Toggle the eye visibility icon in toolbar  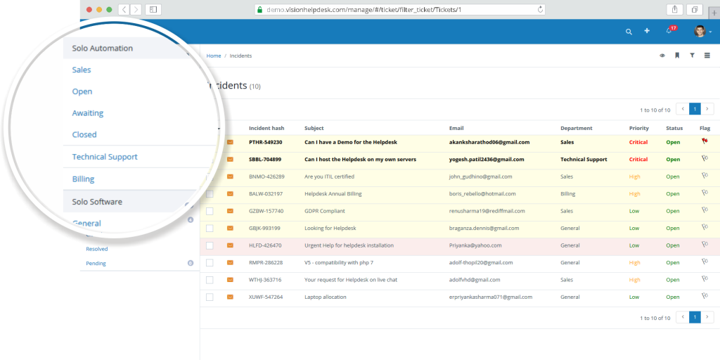point(662,56)
